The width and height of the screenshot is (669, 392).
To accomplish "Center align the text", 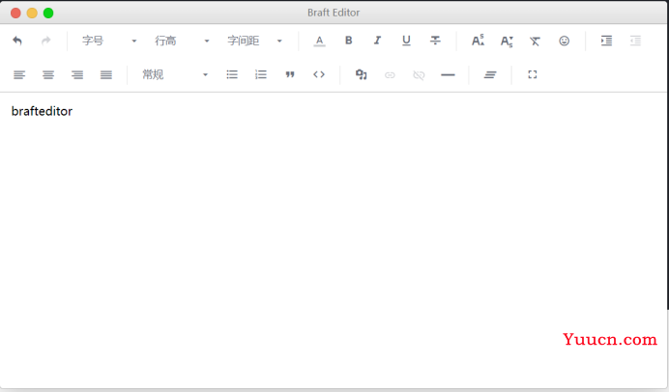I will tap(48, 75).
